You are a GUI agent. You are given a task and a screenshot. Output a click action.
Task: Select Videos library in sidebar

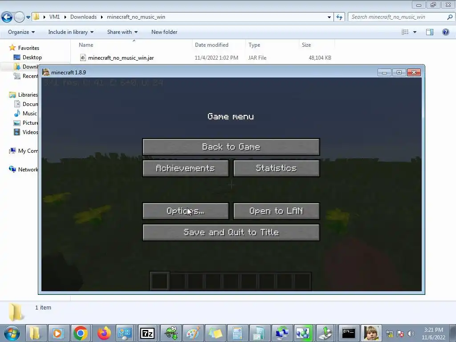26,132
